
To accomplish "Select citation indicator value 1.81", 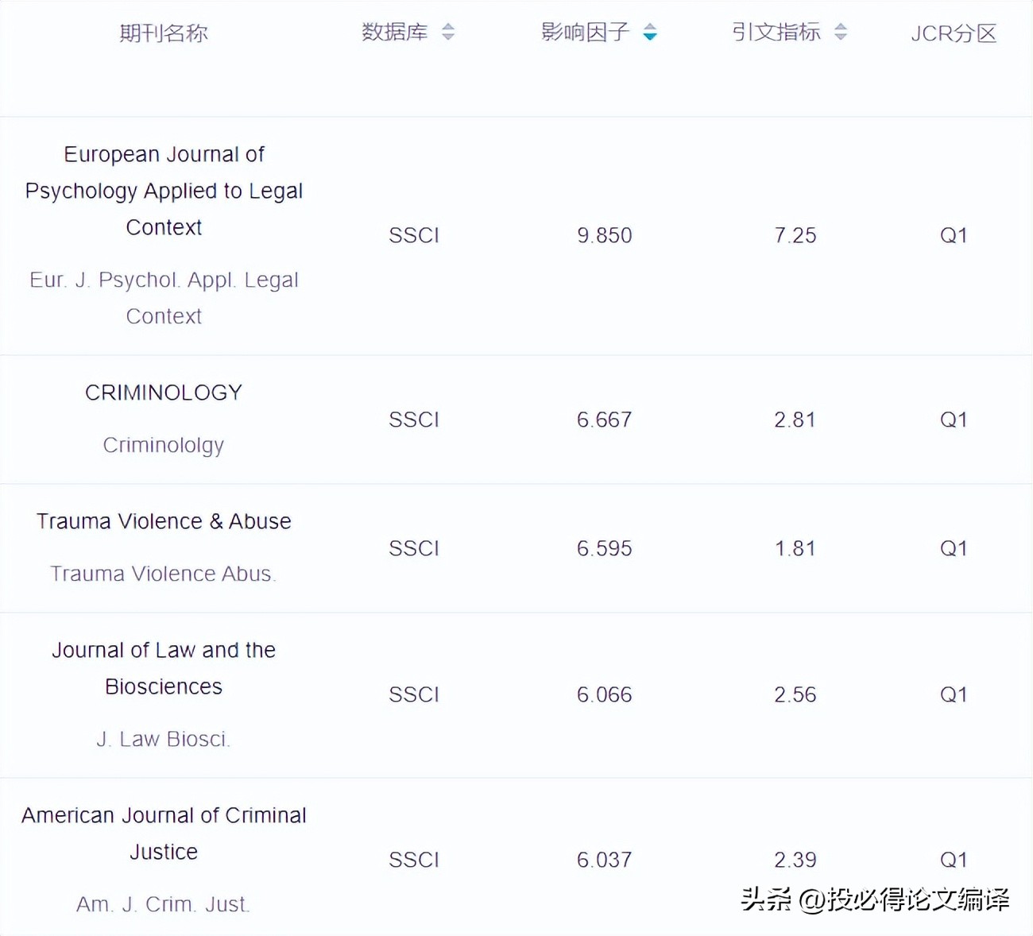I will pos(795,548).
